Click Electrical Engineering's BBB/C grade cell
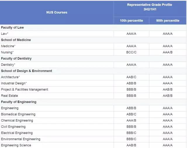The image size is (187, 148). tap(131, 133)
